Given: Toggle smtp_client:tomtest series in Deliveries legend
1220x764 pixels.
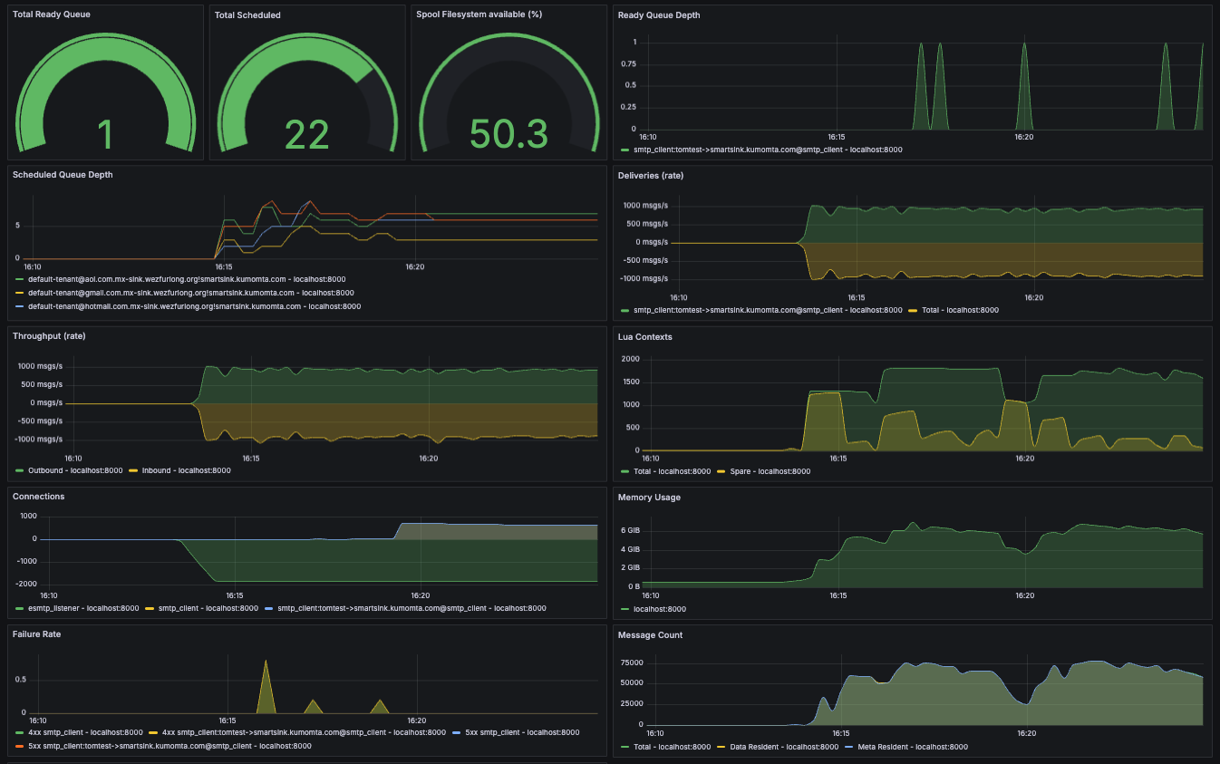Looking at the screenshot, I should point(768,310).
